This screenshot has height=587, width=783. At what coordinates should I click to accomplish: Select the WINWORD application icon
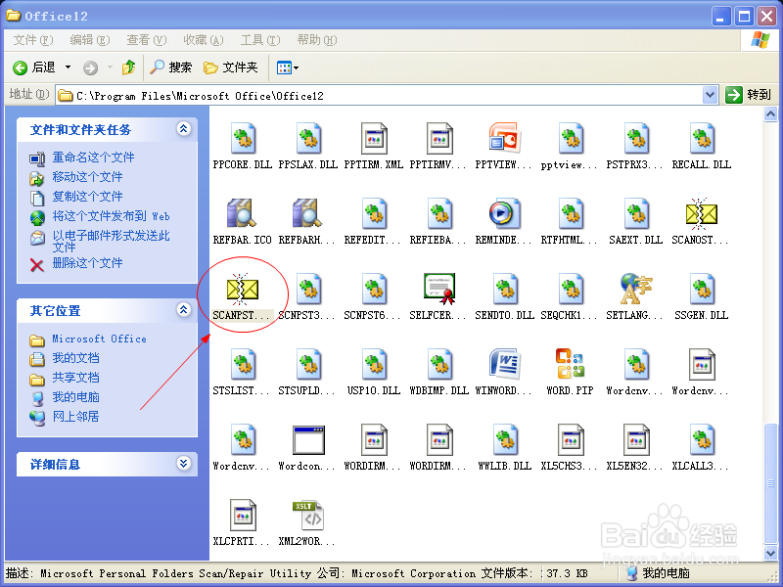(505, 364)
